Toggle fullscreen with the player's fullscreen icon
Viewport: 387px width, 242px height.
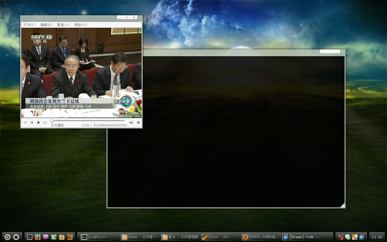(138, 123)
